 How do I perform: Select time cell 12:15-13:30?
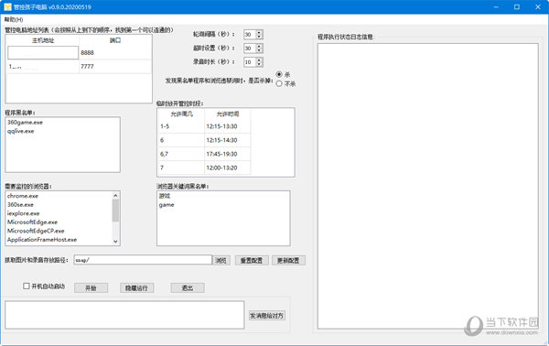(x=228, y=126)
